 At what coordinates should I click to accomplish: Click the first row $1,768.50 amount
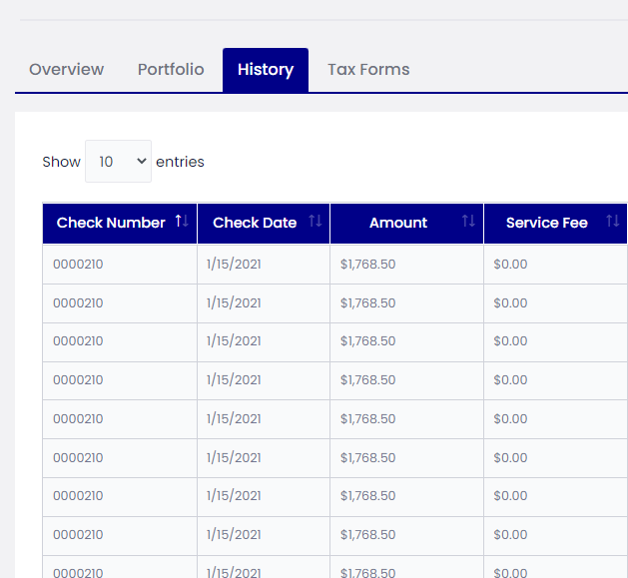click(x=367, y=265)
